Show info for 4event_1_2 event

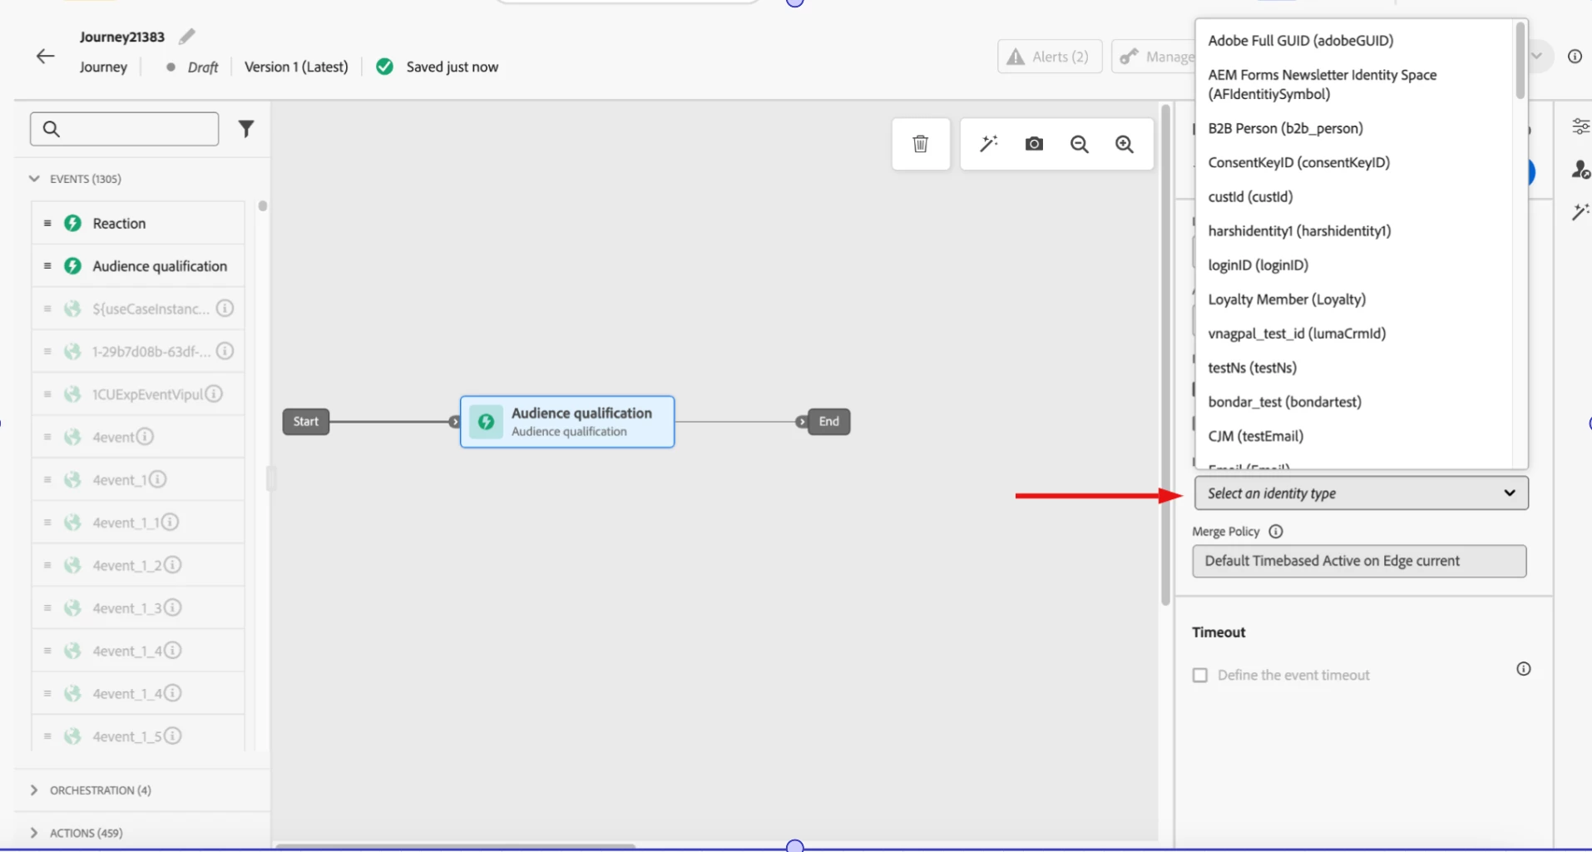(x=172, y=565)
